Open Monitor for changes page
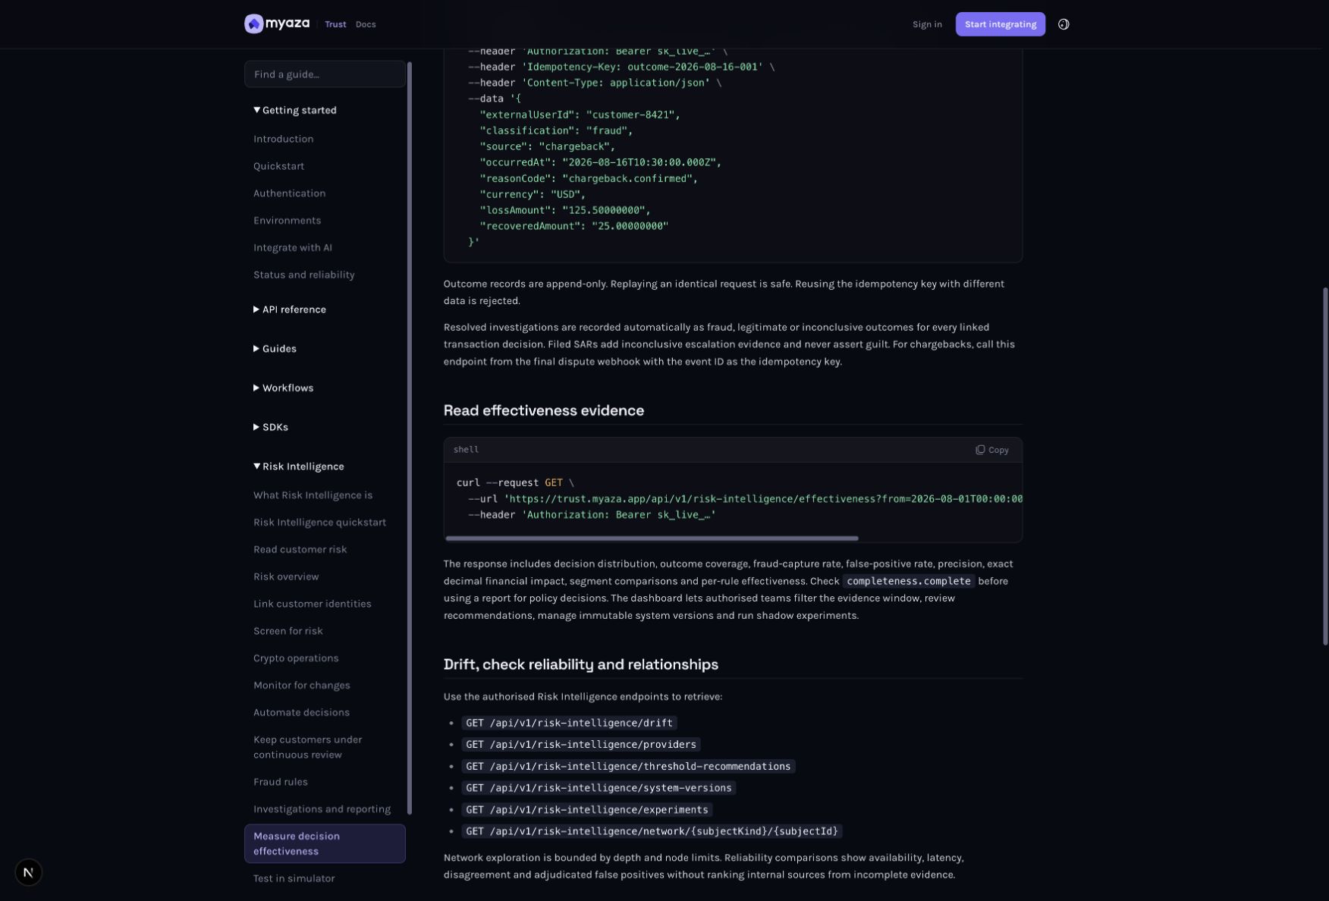The image size is (1329, 901). pos(301,686)
